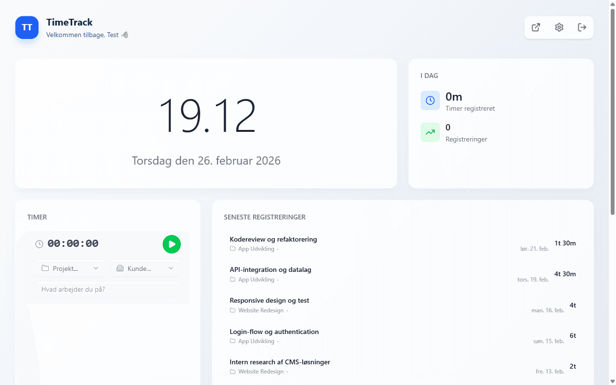This screenshot has height=385, width=616.
Task: Click the 'SENESTE REGISTRERINGER' heading
Action: click(265, 217)
